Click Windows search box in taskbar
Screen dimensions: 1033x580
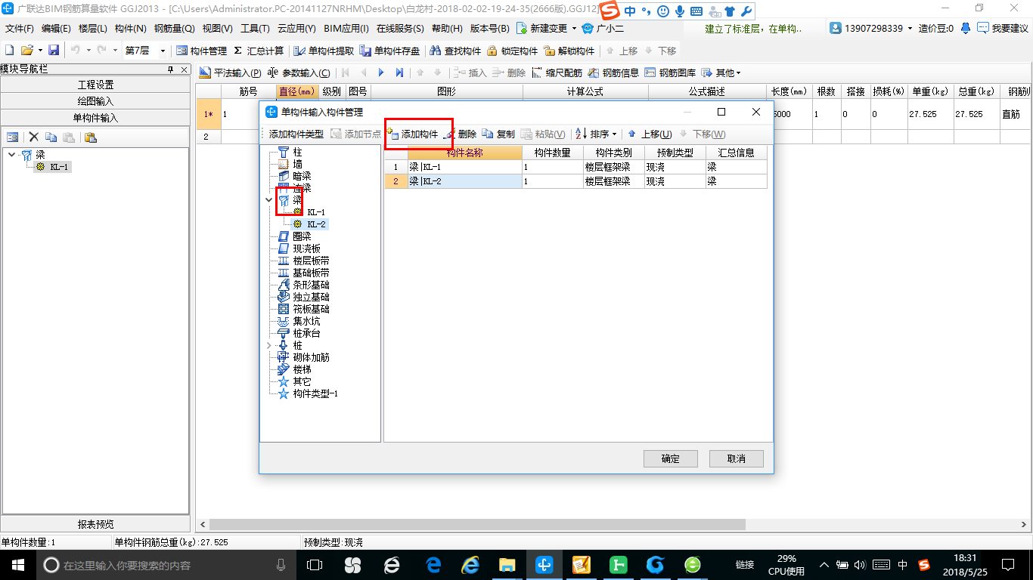pos(166,565)
